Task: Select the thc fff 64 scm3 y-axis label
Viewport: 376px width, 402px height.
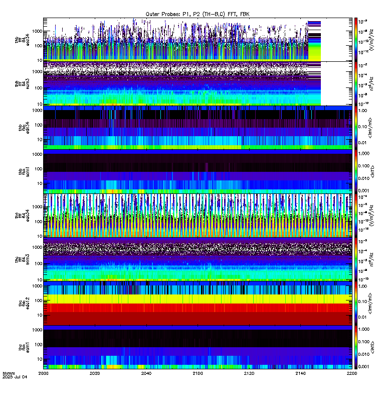Action: point(22,259)
